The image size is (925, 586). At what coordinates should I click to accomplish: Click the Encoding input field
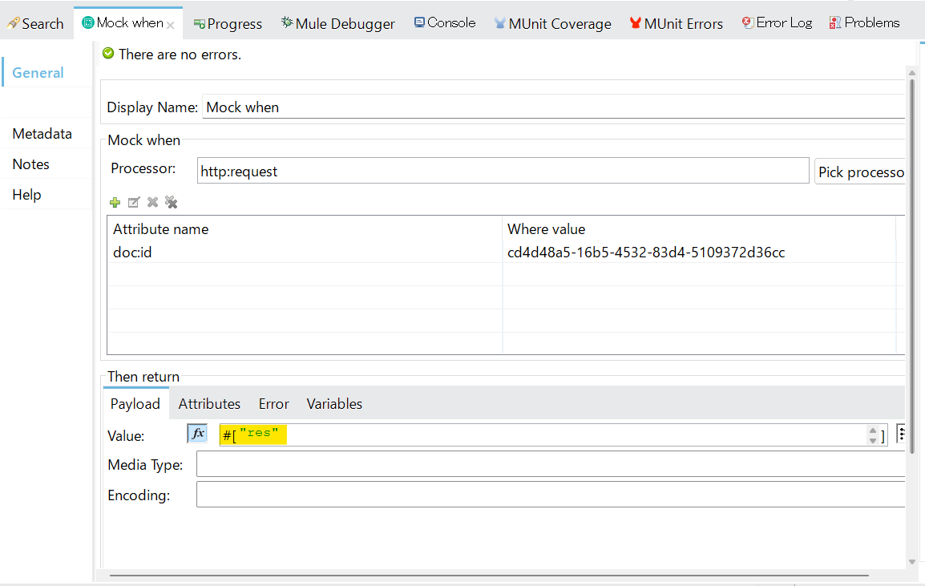coord(551,494)
